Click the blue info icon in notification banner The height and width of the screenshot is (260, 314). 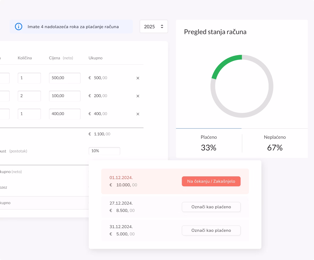[x=19, y=27]
